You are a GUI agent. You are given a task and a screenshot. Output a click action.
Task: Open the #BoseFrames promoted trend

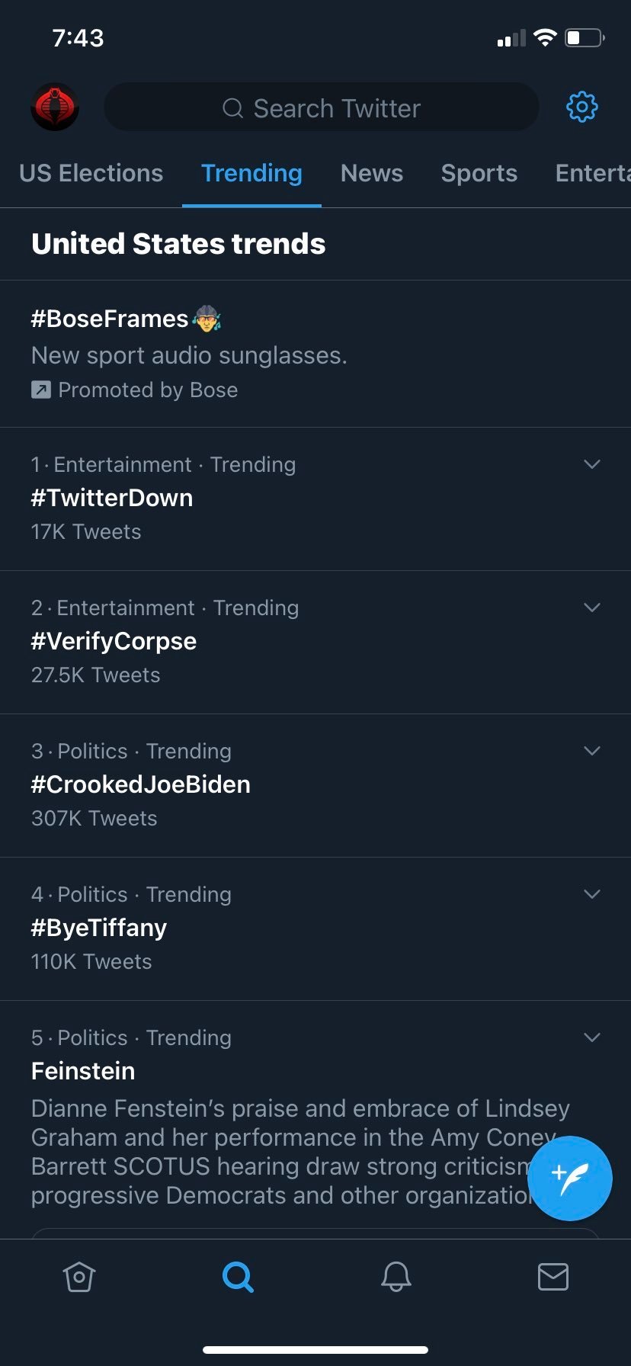pyautogui.click(x=110, y=319)
